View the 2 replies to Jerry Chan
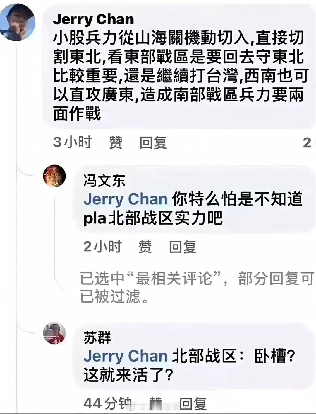 click(307, 142)
